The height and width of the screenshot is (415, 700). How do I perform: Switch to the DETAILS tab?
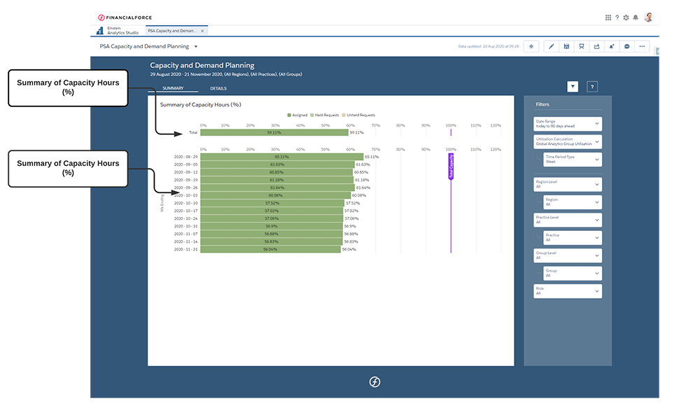click(x=218, y=88)
